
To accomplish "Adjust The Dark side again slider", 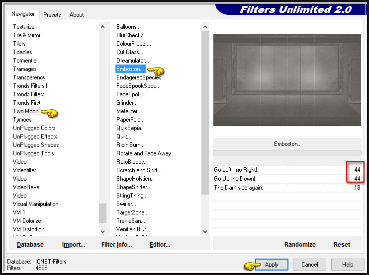I will point(287,188).
